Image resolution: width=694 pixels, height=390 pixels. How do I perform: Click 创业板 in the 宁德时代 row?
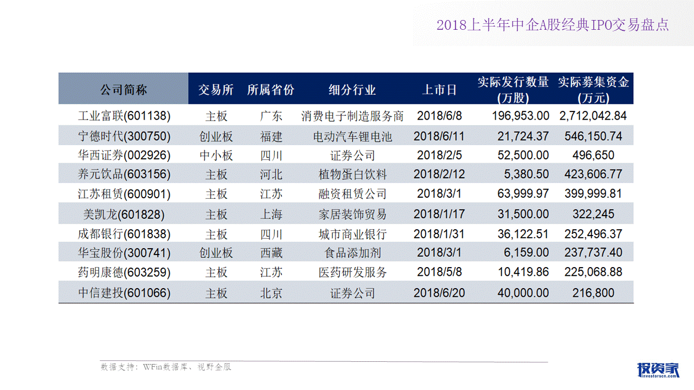coord(216,136)
